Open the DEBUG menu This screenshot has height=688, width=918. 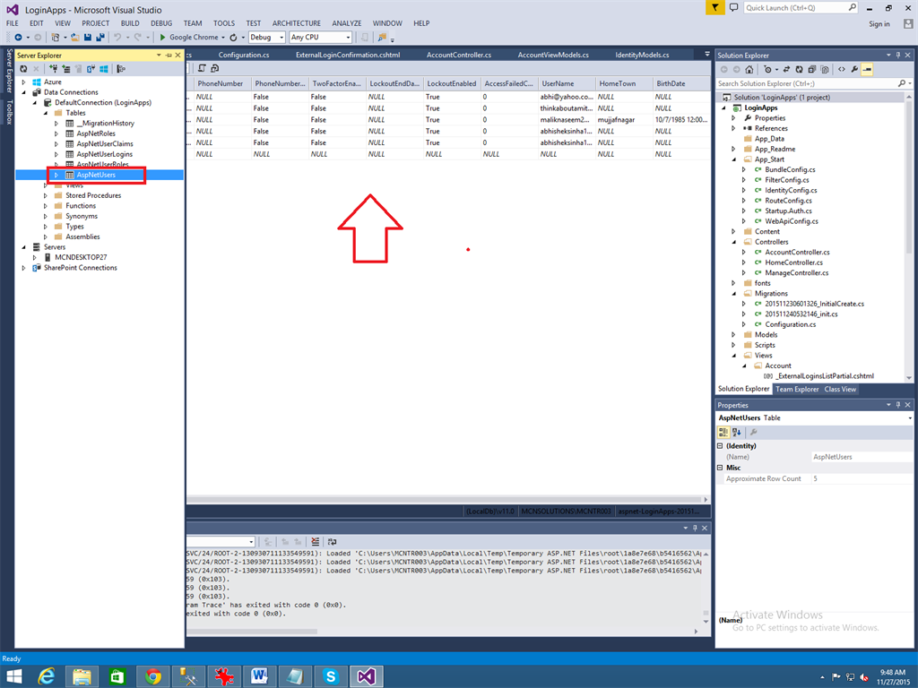tap(161, 23)
